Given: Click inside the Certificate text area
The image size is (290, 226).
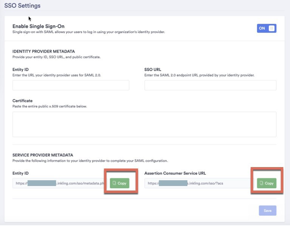Looking at the screenshot, I should (144, 124).
